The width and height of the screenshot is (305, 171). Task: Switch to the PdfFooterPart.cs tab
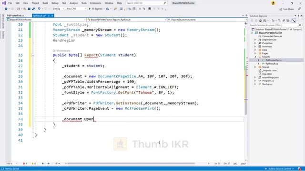(x=15, y=16)
